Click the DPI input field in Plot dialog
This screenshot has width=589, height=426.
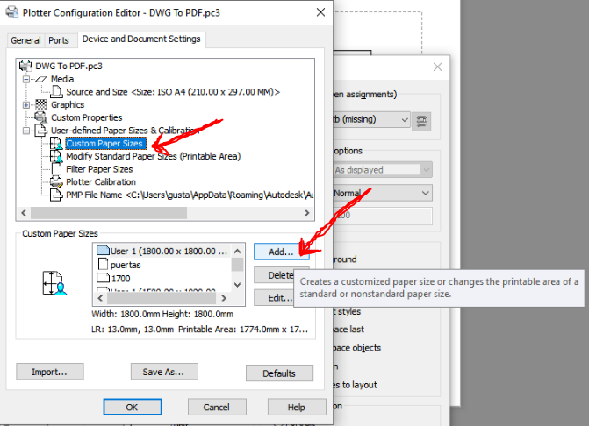pyautogui.click(x=382, y=216)
